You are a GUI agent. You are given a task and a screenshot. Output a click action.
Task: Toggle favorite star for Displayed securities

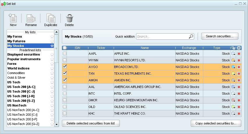52,54
